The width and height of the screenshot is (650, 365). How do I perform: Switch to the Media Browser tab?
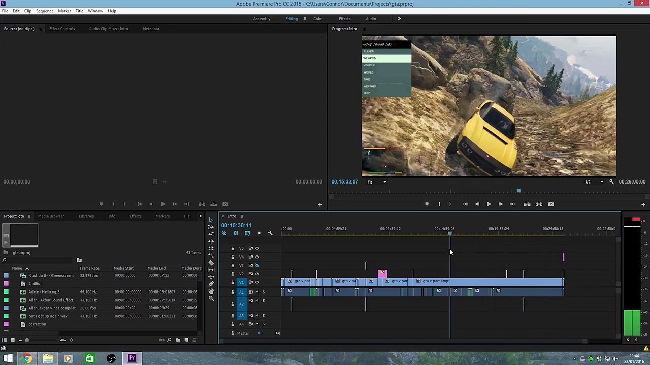(x=51, y=216)
